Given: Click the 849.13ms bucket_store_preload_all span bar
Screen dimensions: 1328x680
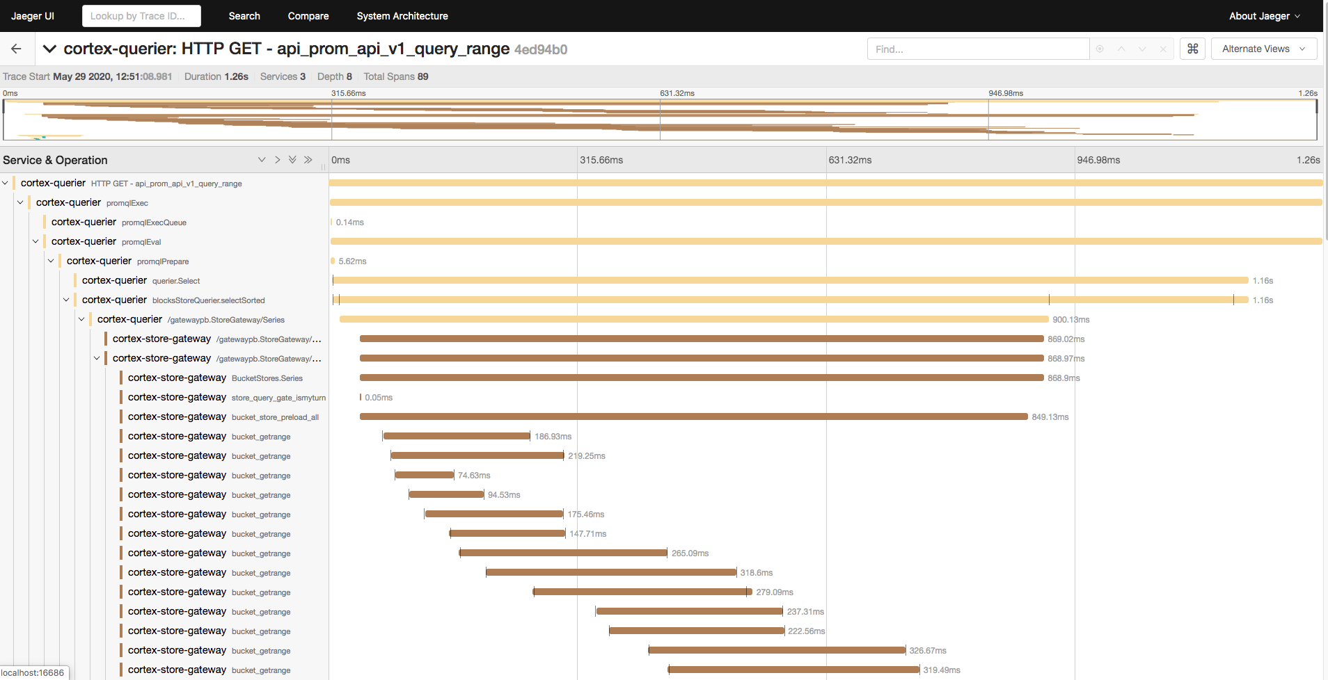Looking at the screenshot, I should click(693, 416).
